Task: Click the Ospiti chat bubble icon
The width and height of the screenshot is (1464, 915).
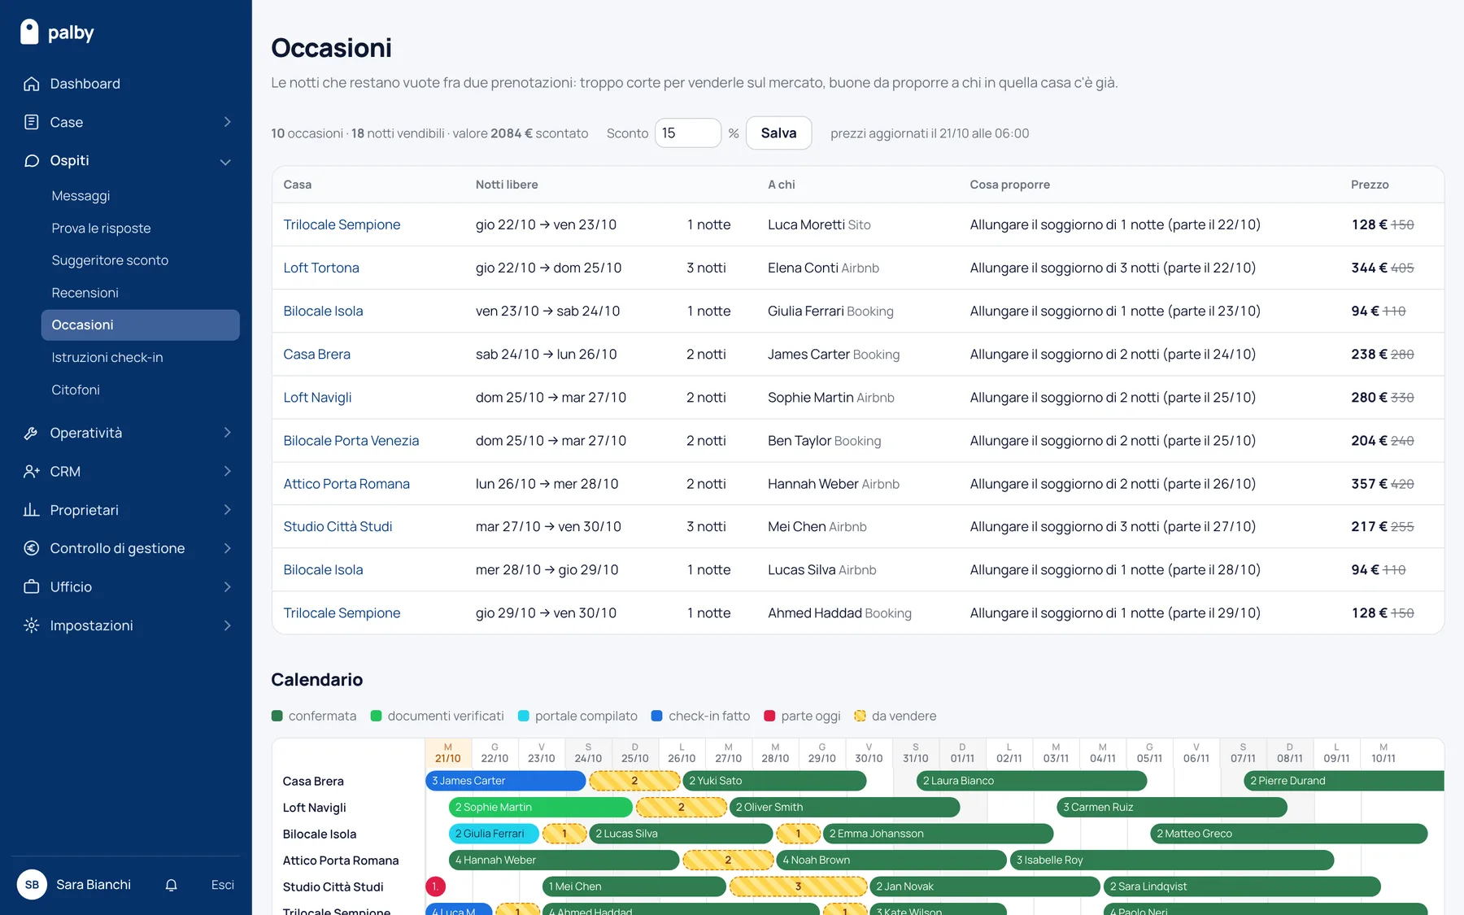Action: 32,160
